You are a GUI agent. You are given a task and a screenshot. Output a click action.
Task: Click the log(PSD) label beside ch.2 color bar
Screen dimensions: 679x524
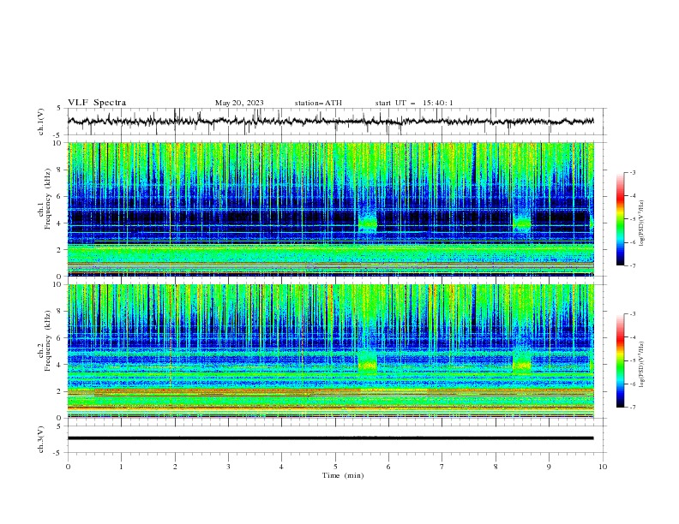[642, 365]
